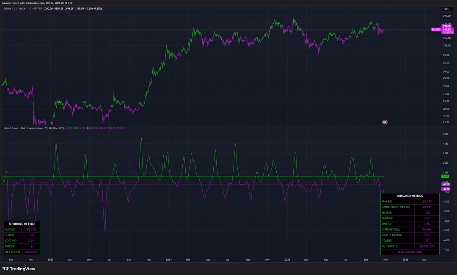Click the magenta -0.20 axis label
457x275 pixels.
[x=446, y=184]
